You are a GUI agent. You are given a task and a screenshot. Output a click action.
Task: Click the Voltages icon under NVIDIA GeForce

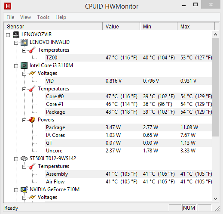[32, 197]
